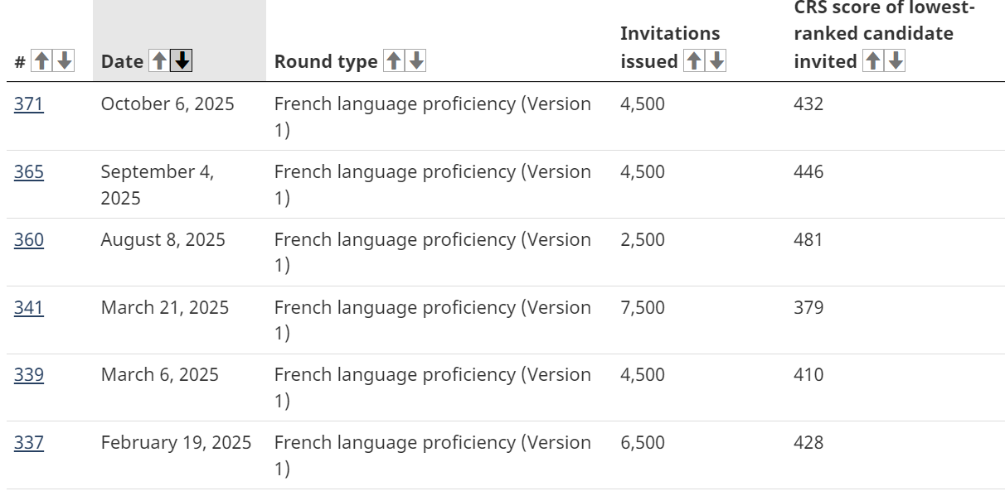
Task: Sort # column descending
Action: tap(64, 60)
